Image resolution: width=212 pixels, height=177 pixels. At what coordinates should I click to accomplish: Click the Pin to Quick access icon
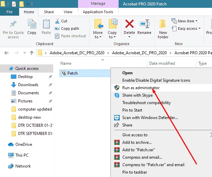pyautogui.click(x=13, y=24)
